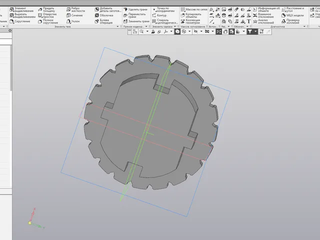Select the Массив по сетке tool
The image size is (320, 240).
tap(194, 9)
